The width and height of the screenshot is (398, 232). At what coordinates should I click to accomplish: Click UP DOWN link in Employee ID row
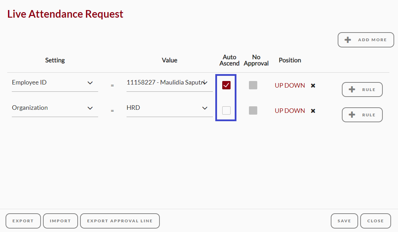pyautogui.click(x=289, y=86)
